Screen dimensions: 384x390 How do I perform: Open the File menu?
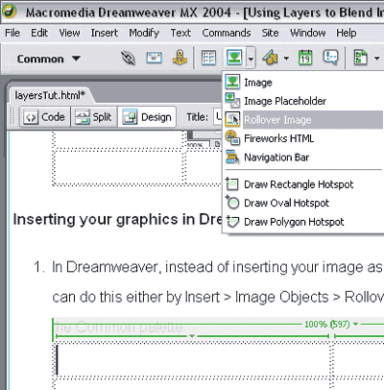point(12,33)
